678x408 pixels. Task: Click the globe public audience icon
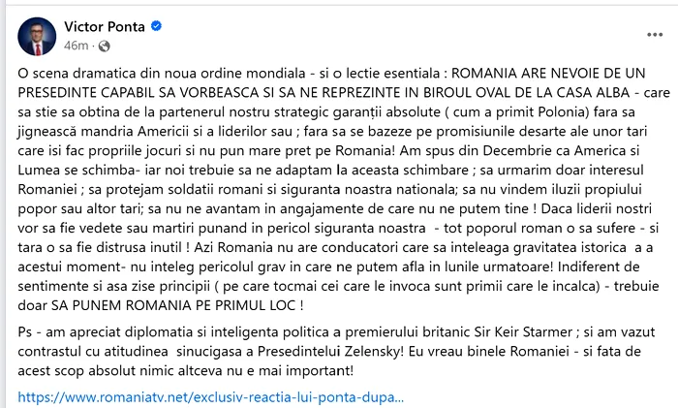pyautogui.click(x=105, y=46)
